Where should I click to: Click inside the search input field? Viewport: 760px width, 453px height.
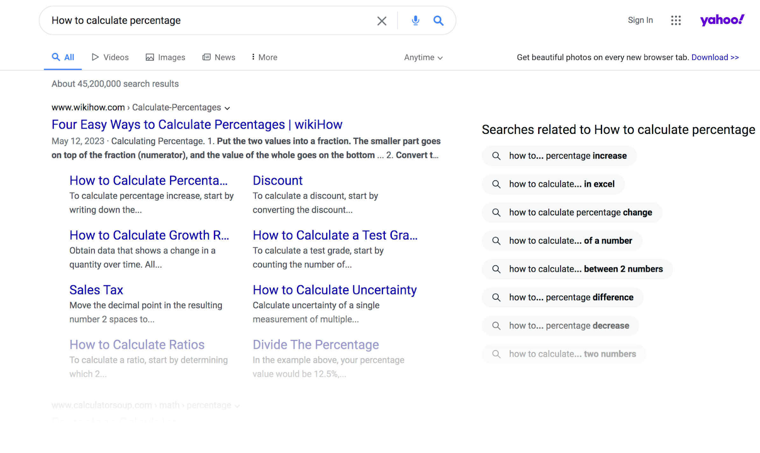pyautogui.click(x=190, y=20)
